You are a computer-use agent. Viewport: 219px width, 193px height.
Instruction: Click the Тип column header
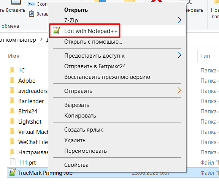click(205, 56)
